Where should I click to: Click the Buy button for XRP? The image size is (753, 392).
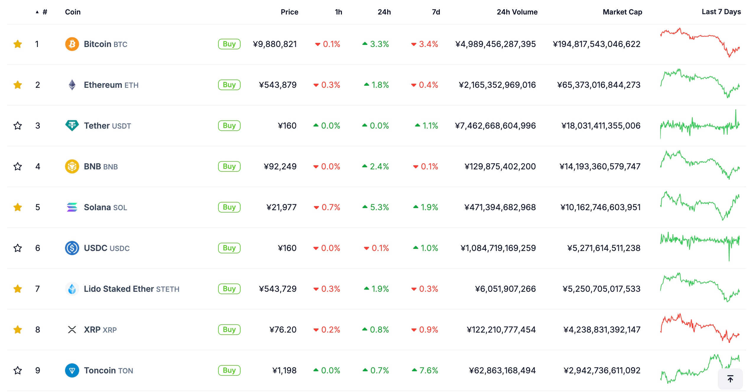[x=229, y=330]
